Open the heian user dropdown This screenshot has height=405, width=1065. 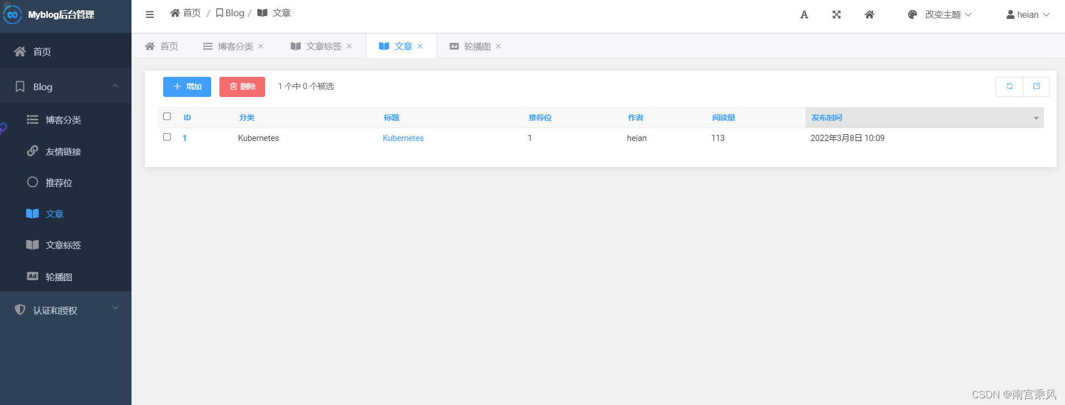[1028, 14]
